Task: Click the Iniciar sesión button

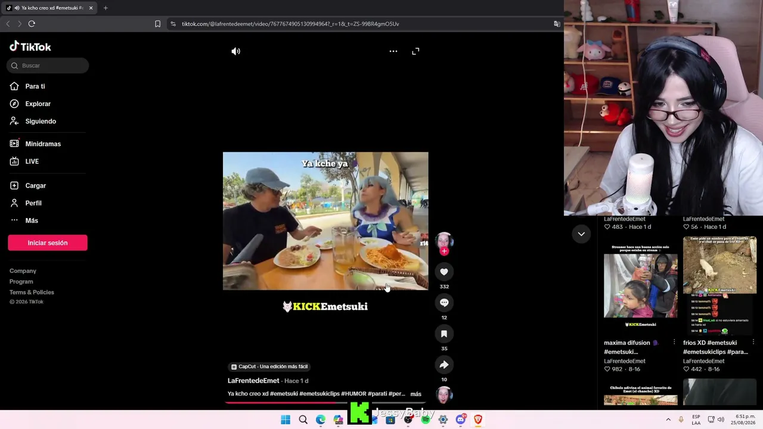Action: click(x=48, y=243)
